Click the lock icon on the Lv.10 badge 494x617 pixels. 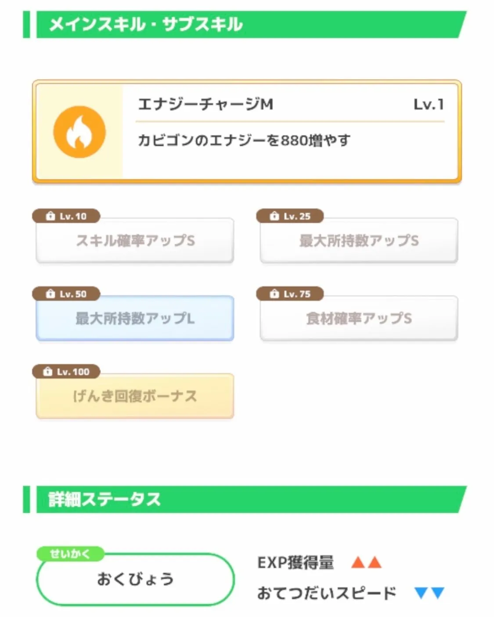[50, 216]
